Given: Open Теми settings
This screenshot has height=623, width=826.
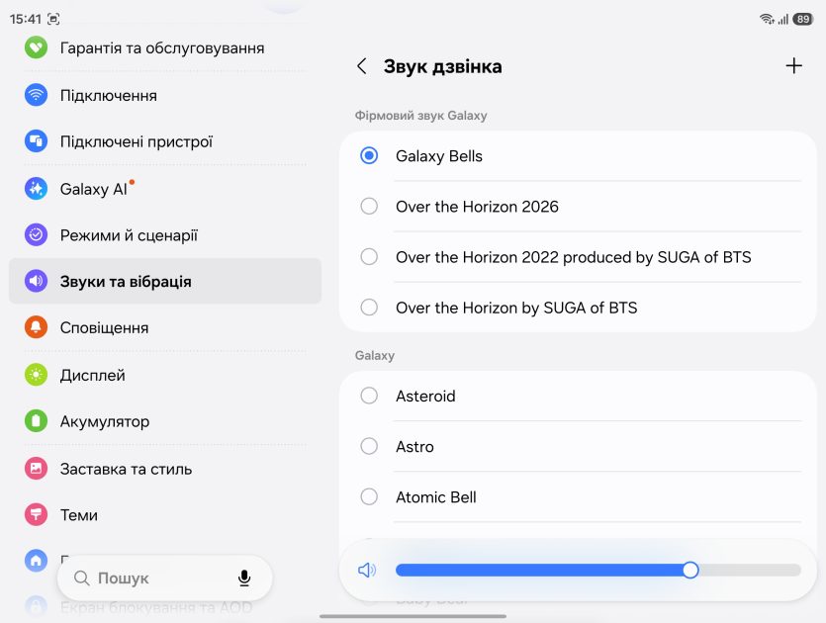Looking at the screenshot, I should tap(165, 514).
